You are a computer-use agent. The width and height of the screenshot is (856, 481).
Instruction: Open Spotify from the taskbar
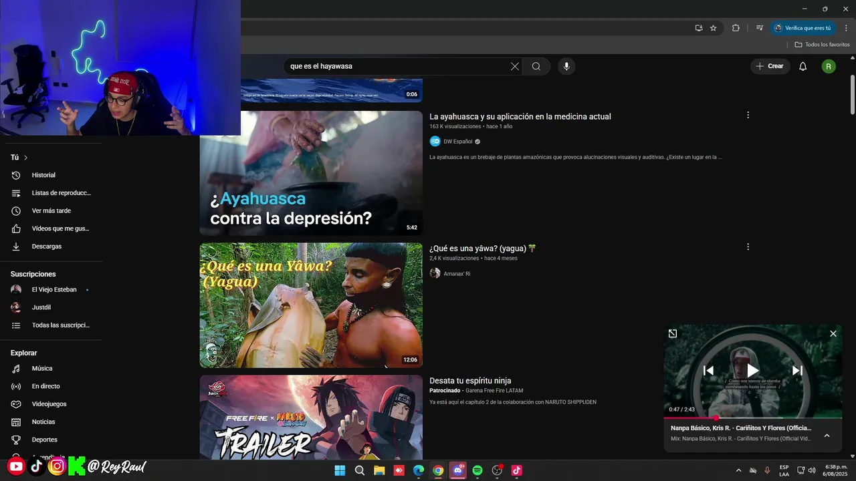click(477, 470)
